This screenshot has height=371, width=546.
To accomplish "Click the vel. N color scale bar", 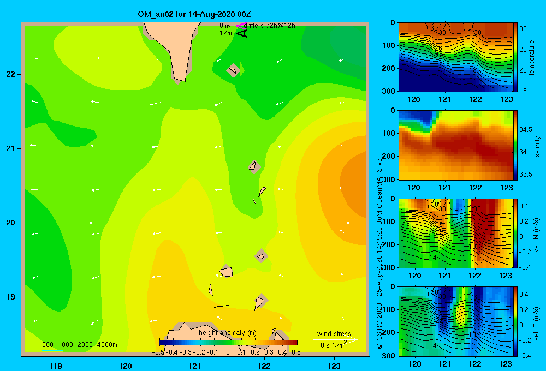I will 515,233.
